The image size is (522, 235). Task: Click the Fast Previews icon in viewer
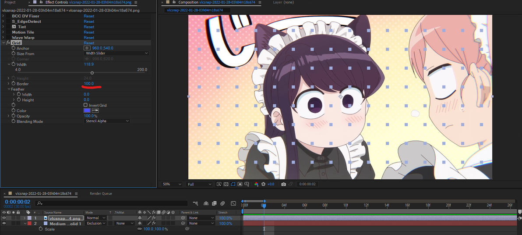(x=219, y=184)
